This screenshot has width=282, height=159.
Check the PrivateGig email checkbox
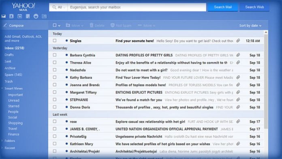click(54, 136)
